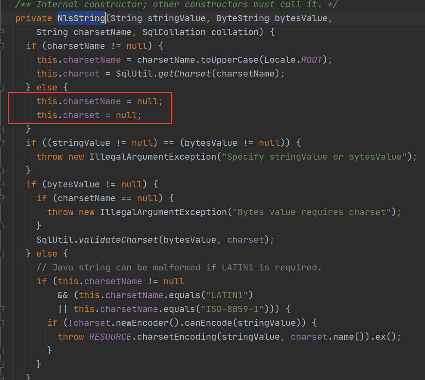Click the 'throw' keyword before RESOURCE
This screenshot has width=425, height=380.
[x=71, y=337]
